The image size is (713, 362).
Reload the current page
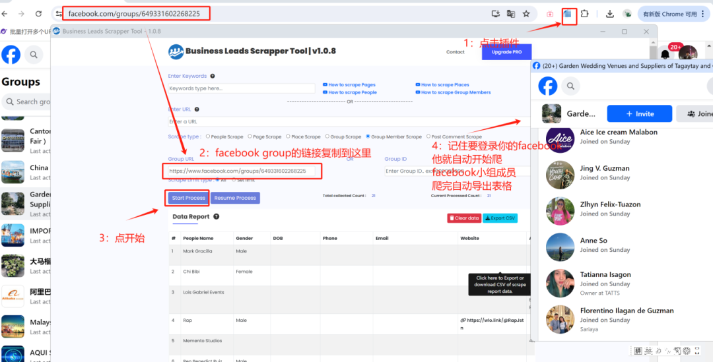[x=39, y=14]
